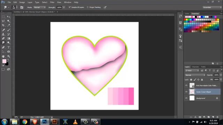Select the Gradient tool
The height and width of the screenshot is (125, 223).
coord(9,39)
